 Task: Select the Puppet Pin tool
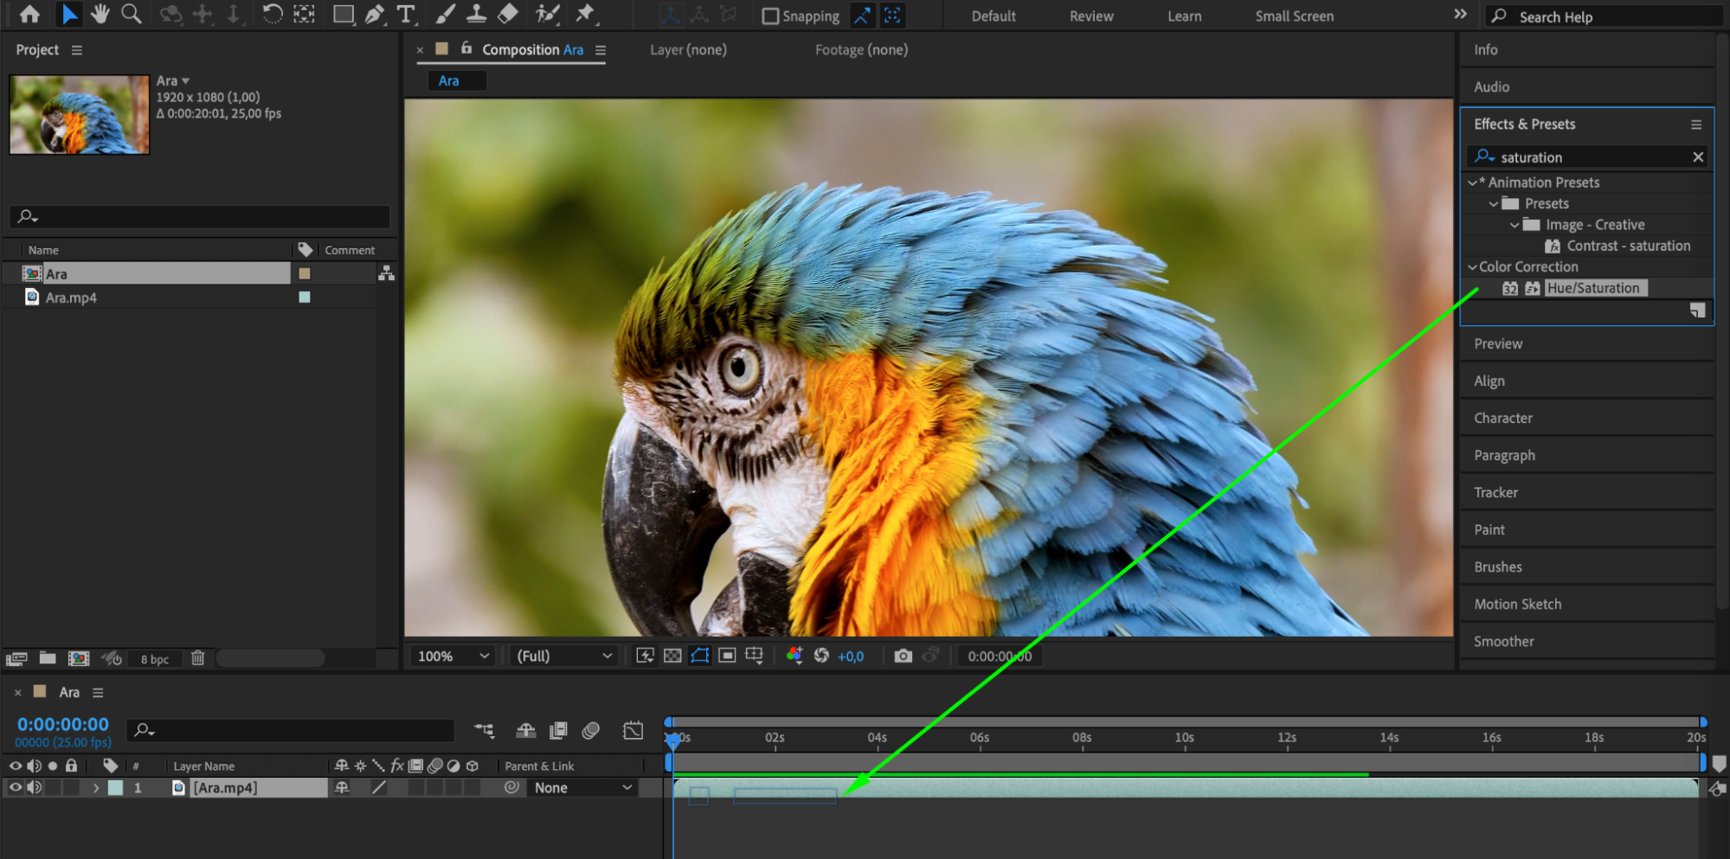pos(586,14)
